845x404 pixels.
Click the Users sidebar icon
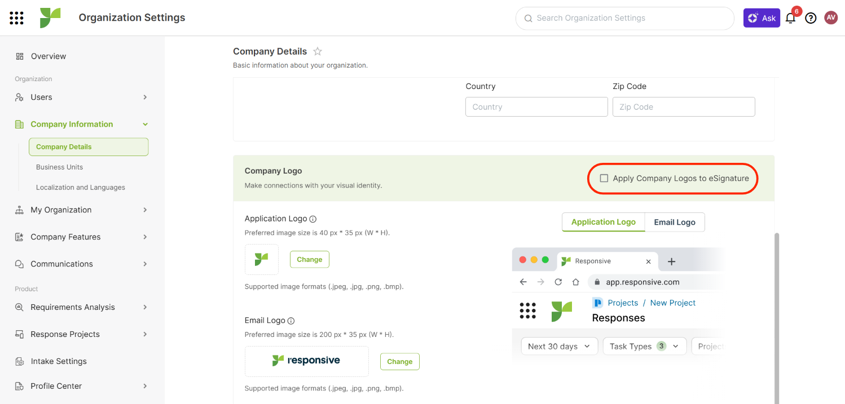(20, 97)
